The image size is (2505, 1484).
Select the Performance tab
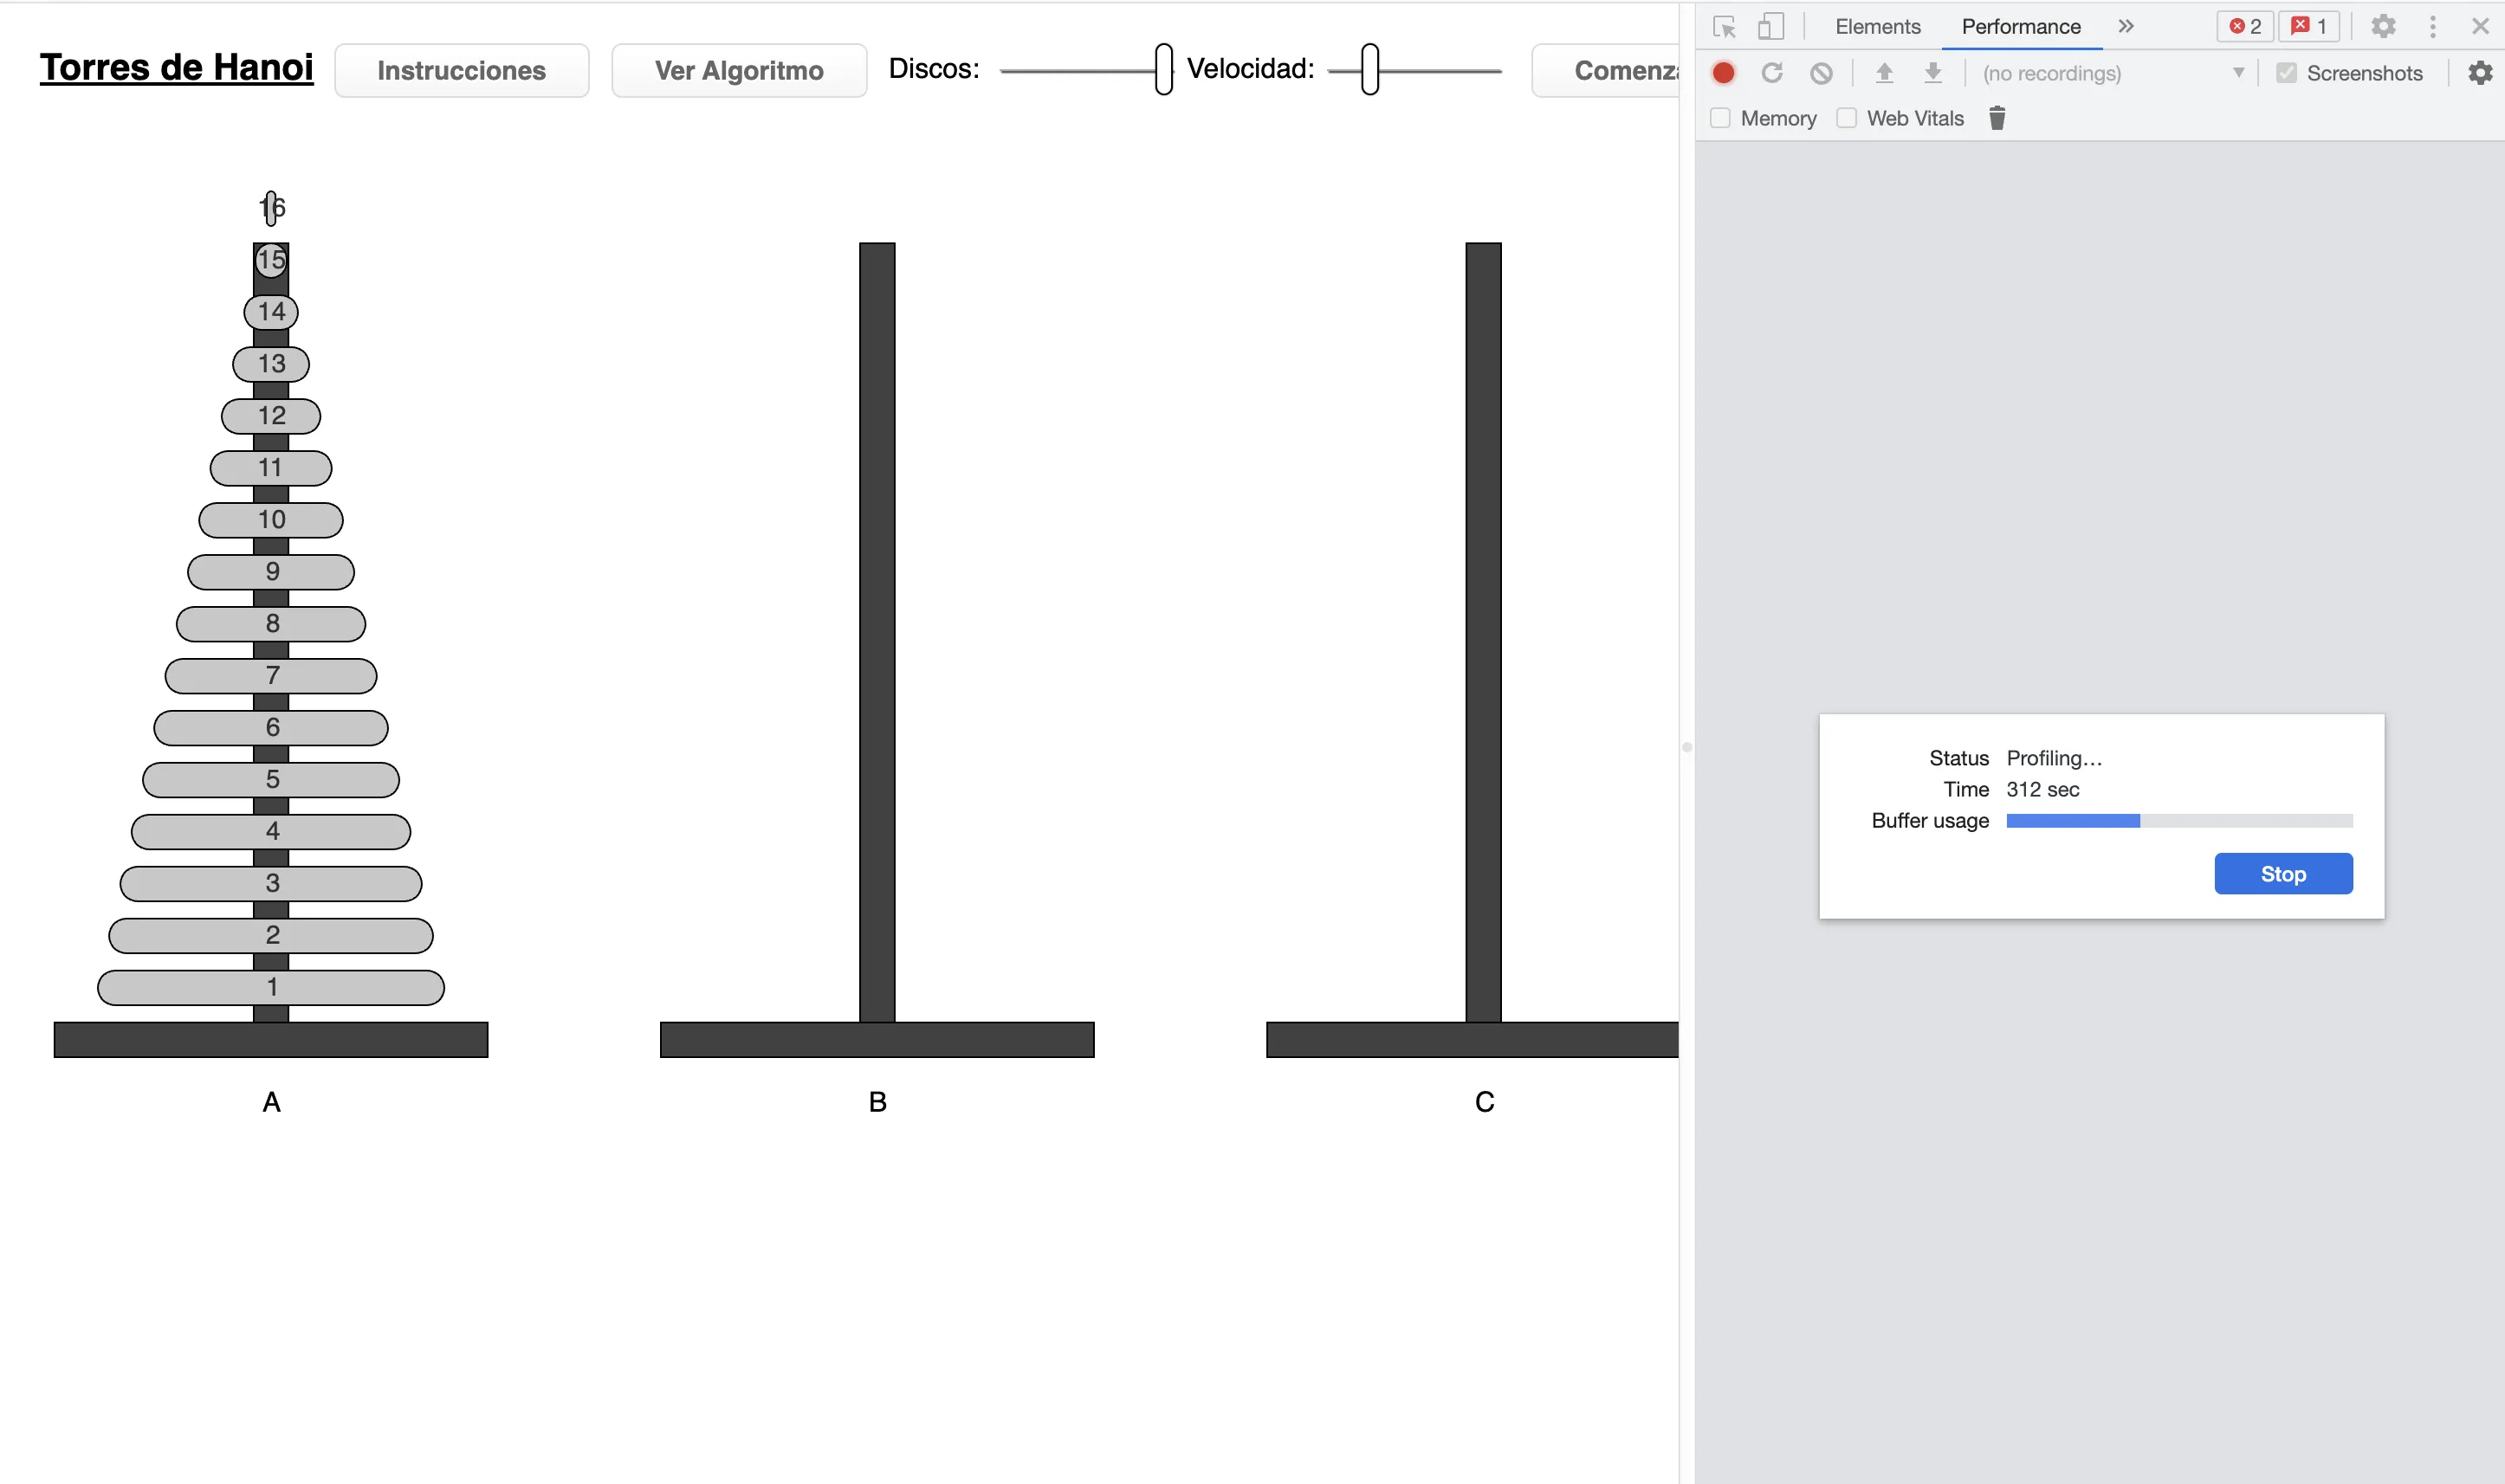[x=2019, y=26]
